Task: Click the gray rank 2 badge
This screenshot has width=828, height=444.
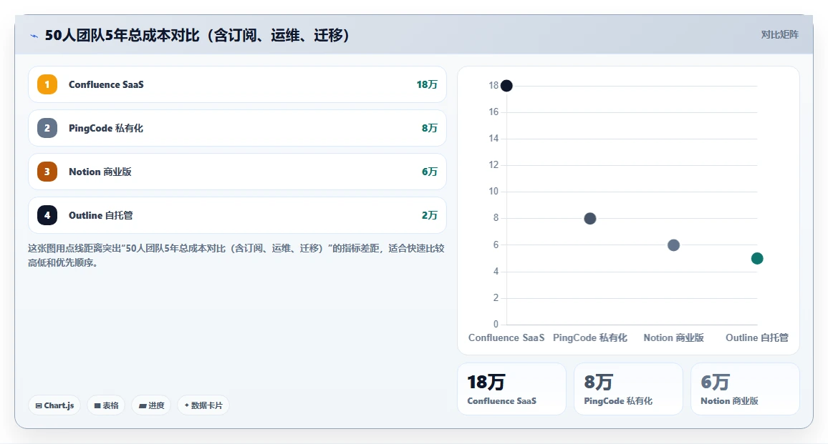Action: 47,128
